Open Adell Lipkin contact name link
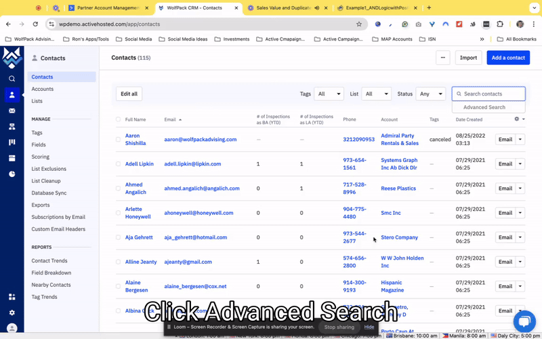The image size is (542, 339). pos(140,164)
